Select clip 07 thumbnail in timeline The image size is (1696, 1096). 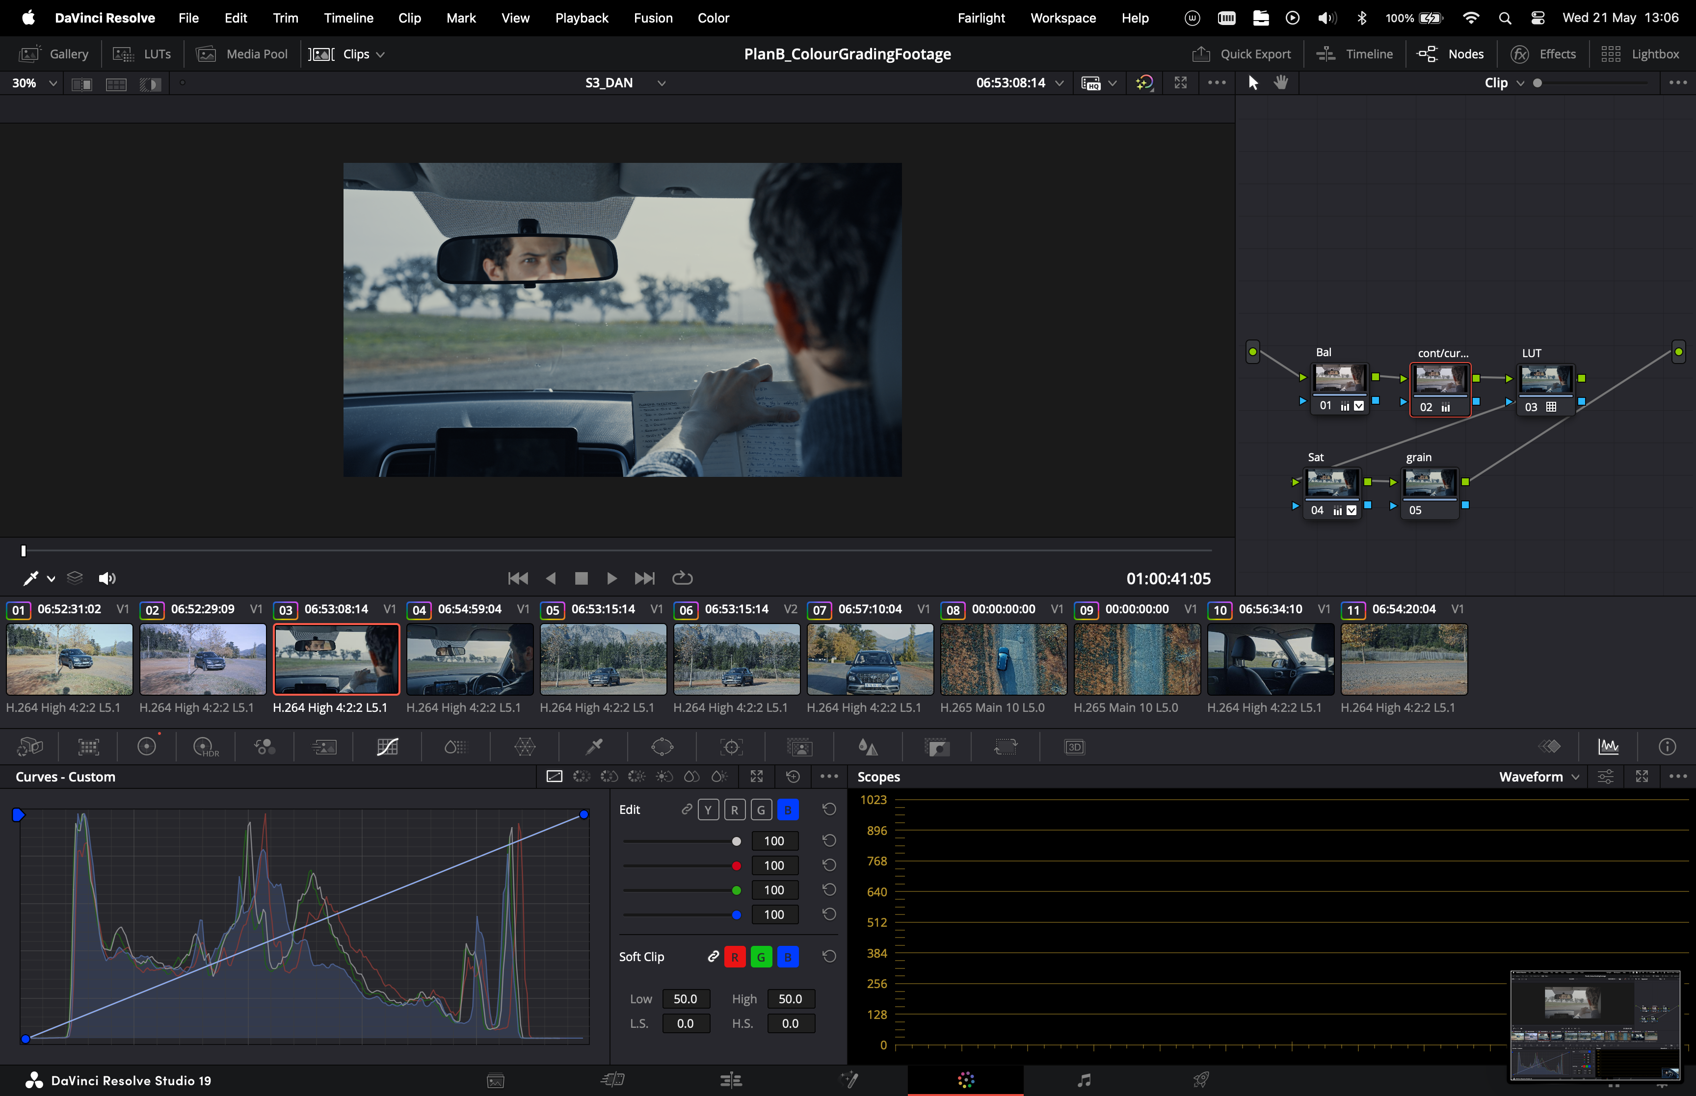(870, 659)
